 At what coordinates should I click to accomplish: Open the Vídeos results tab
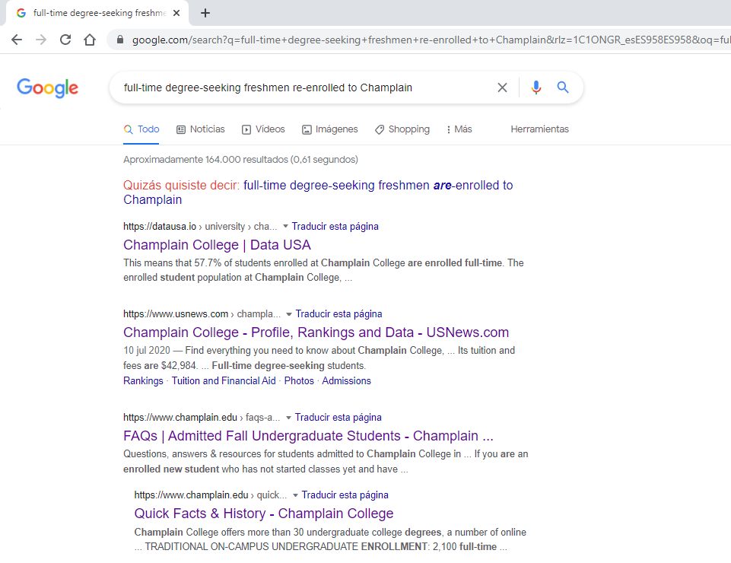(262, 129)
